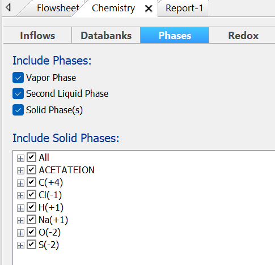
Task: Expand the All tree node
Action: (x=20, y=158)
